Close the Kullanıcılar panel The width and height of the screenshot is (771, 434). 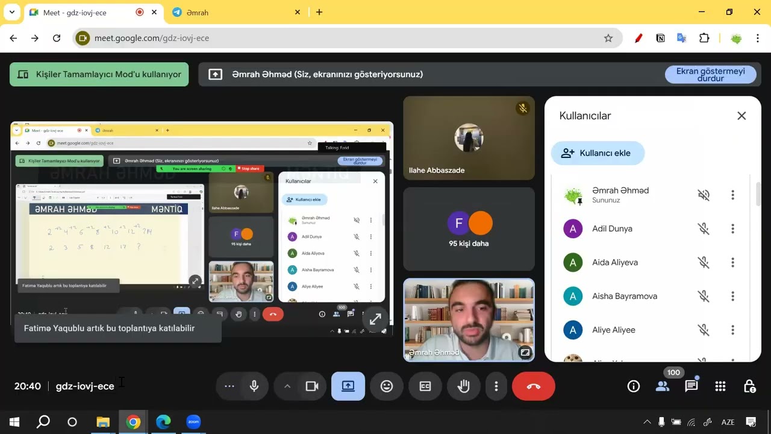[x=741, y=116]
